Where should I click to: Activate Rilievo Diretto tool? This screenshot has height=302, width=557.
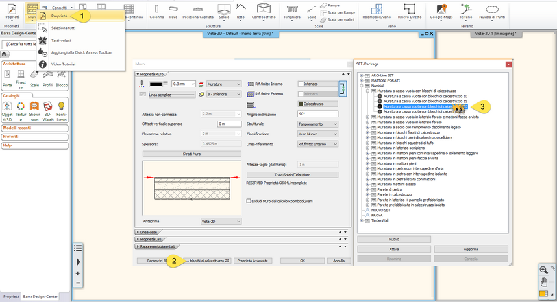coord(409,11)
